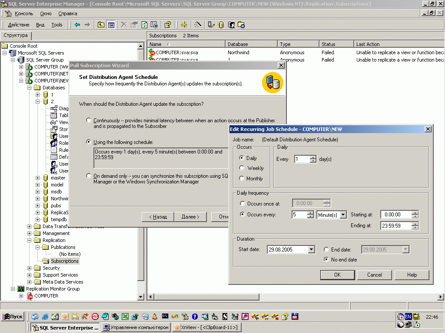This screenshot has width=445, height=333.
Task: Click the Diagrams icon under database 2
Action: click(x=53, y=108)
